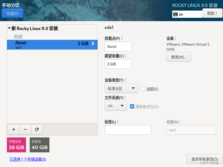Click the add mount point plus button
223x167 pixels.
click(x=14, y=129)
